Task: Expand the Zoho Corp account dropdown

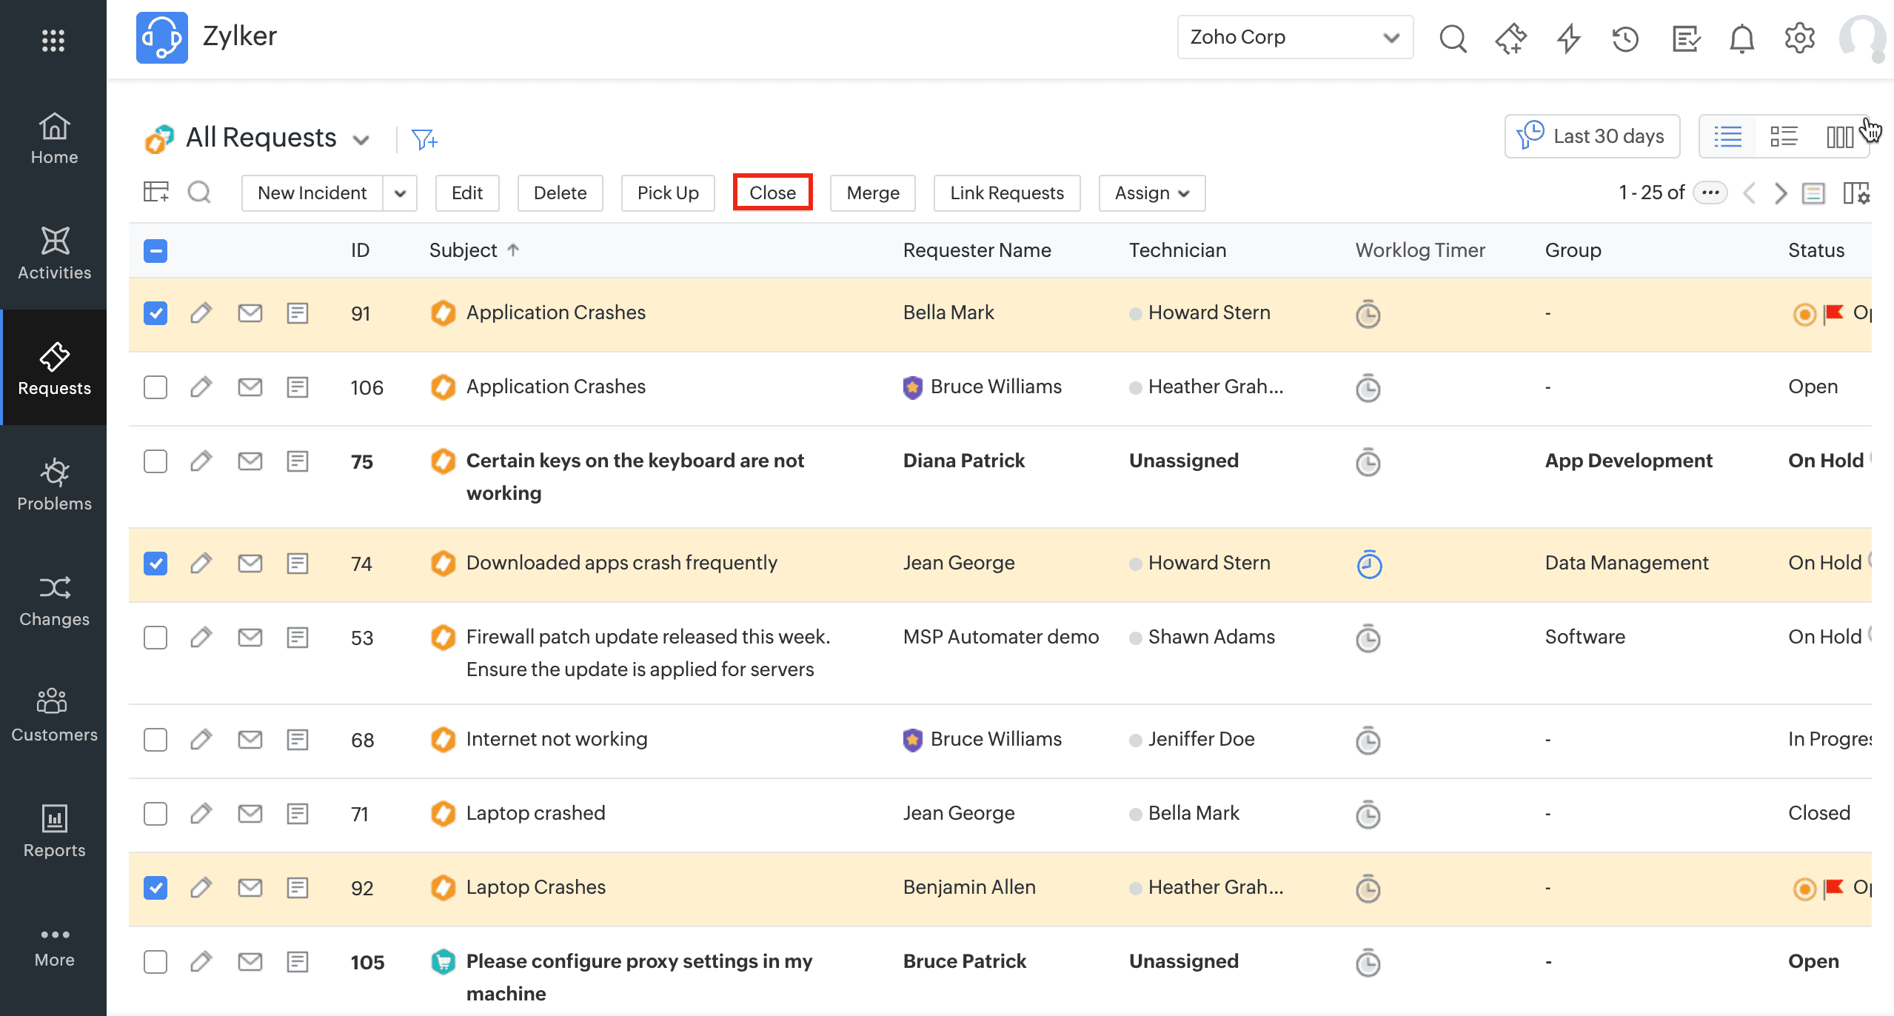Action: 1295,37
